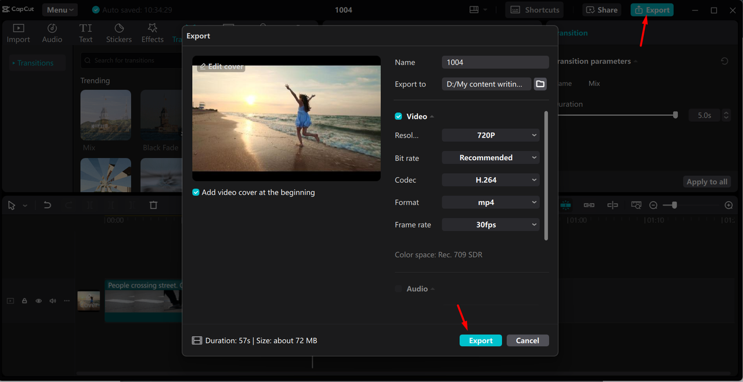Screen dimensions: 743x382
Task: Cancel the export dialog
Action: tap(528, 341)
